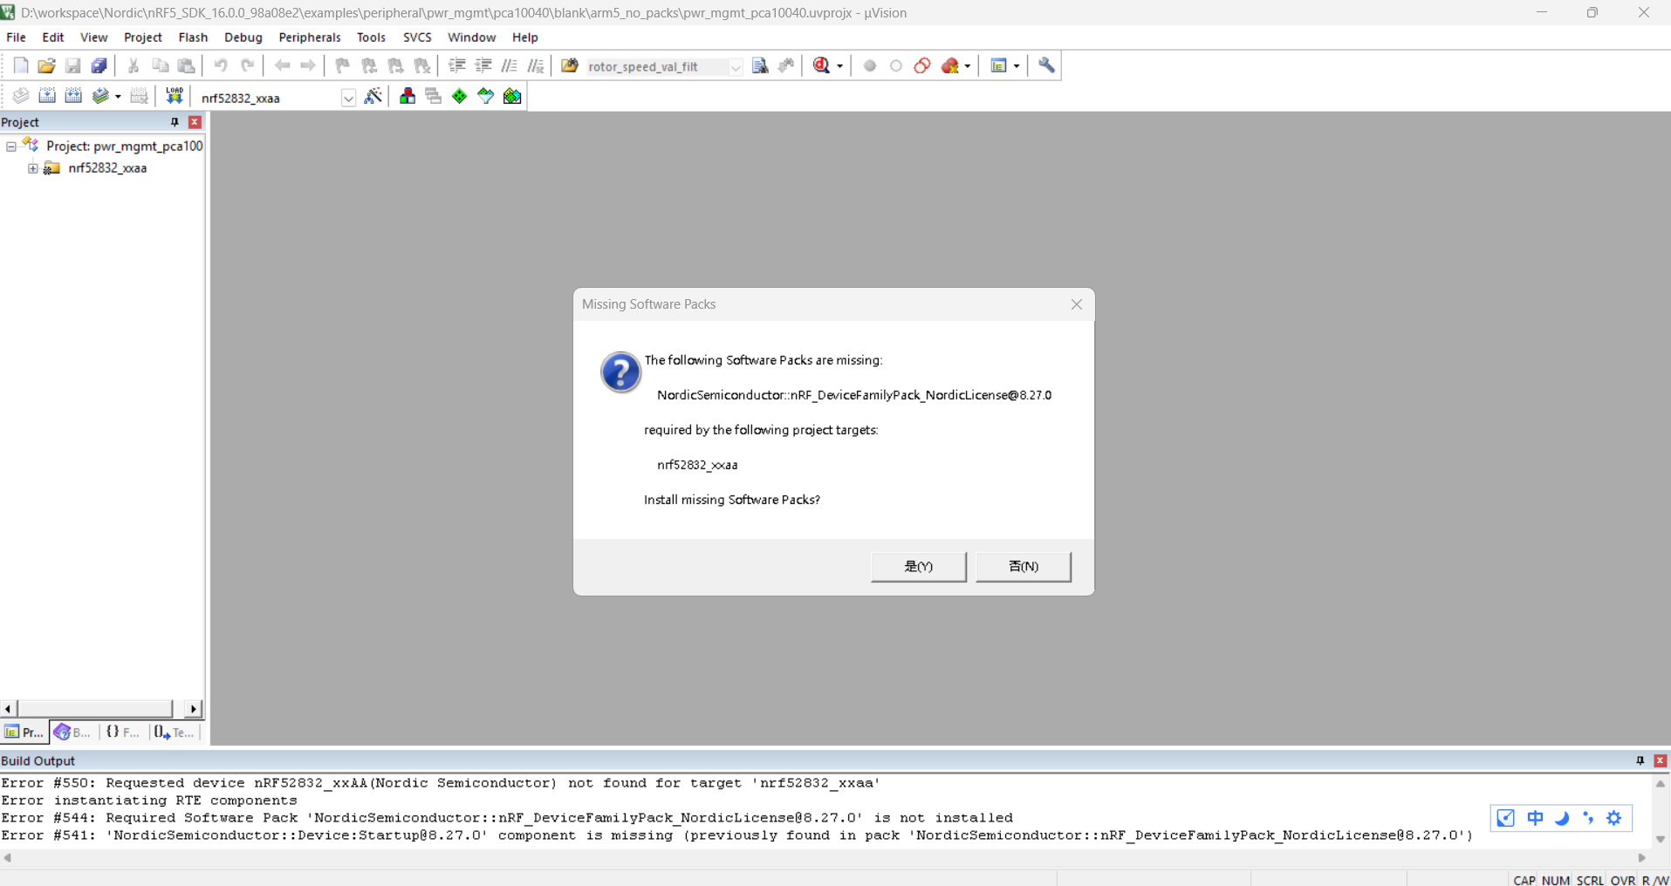Open the File menu

tap(16, 37)
